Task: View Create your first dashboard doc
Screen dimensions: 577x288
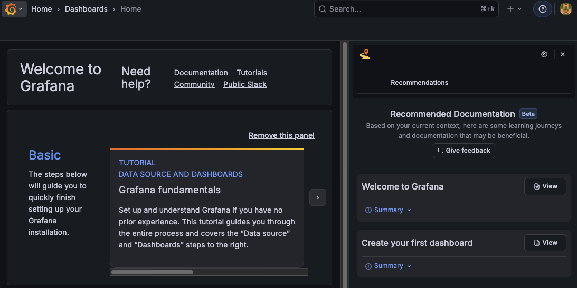Action: point(545,243)
